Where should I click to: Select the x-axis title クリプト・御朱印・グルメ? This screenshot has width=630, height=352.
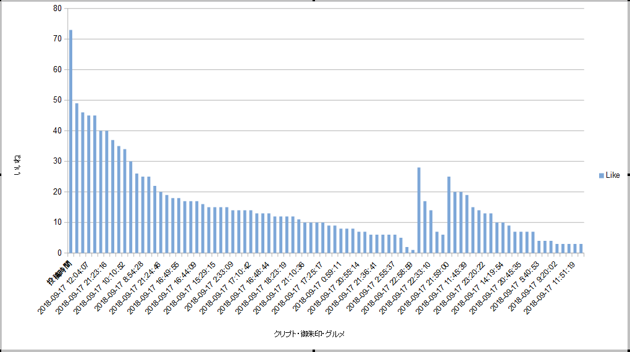click(309, 334)
